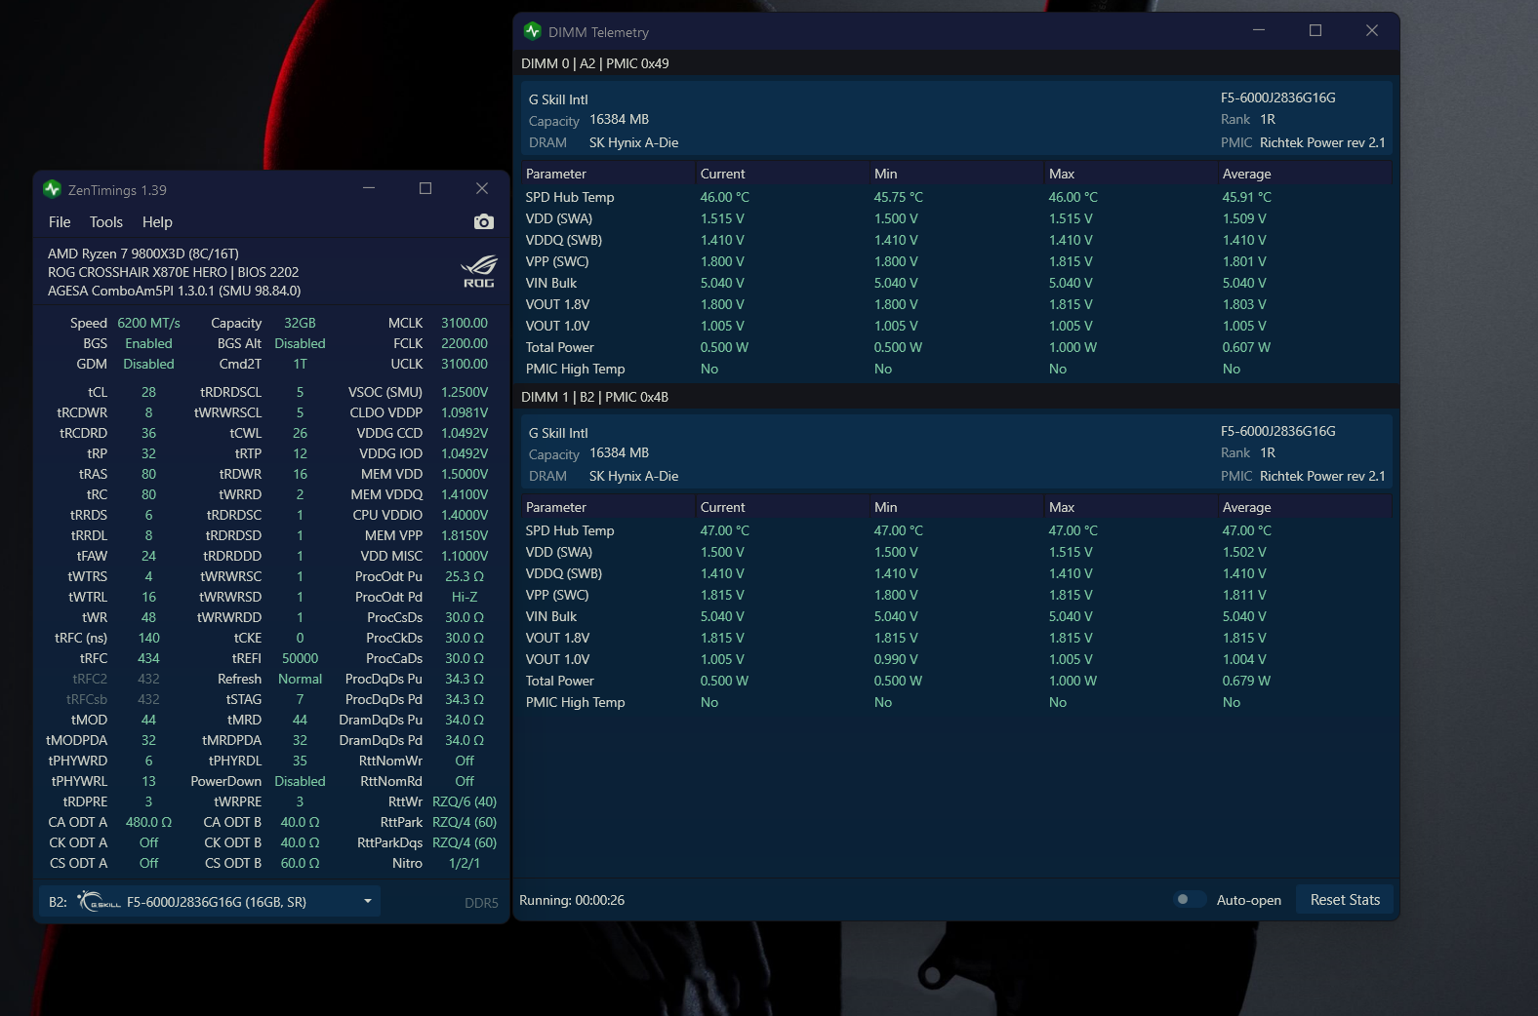Click the Nitro value "1/2/1"
This screenshot has width=1538, height=1016.
[465, 863]
